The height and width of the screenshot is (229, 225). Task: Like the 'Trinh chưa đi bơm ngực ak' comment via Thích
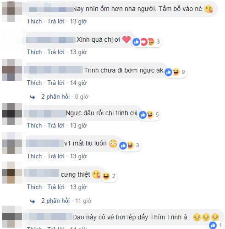[x=34, y=83]
